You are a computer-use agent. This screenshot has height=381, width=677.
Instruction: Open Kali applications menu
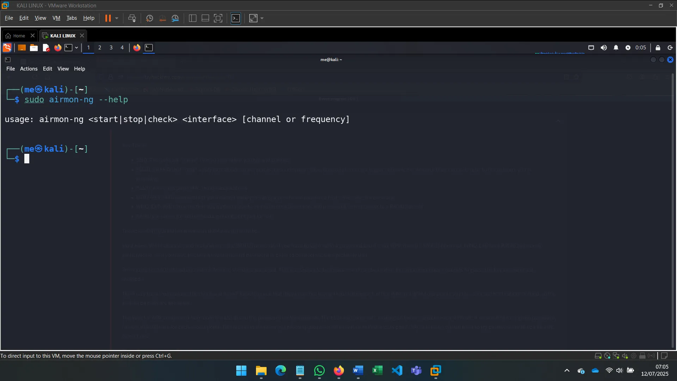pos(7,48)
